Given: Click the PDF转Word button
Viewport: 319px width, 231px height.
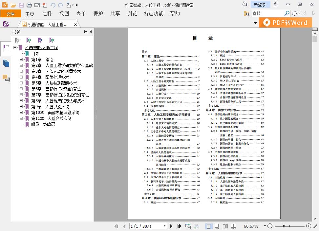Looking at the screenshot, I should pos(286,23).
